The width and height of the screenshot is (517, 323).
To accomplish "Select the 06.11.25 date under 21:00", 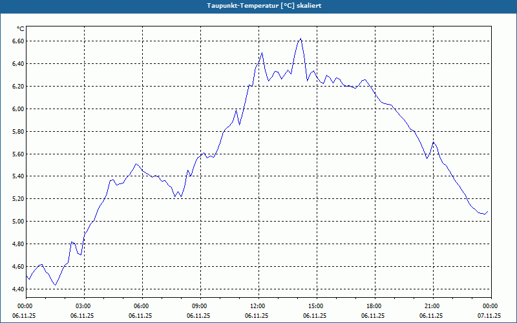I will point(431,316).
